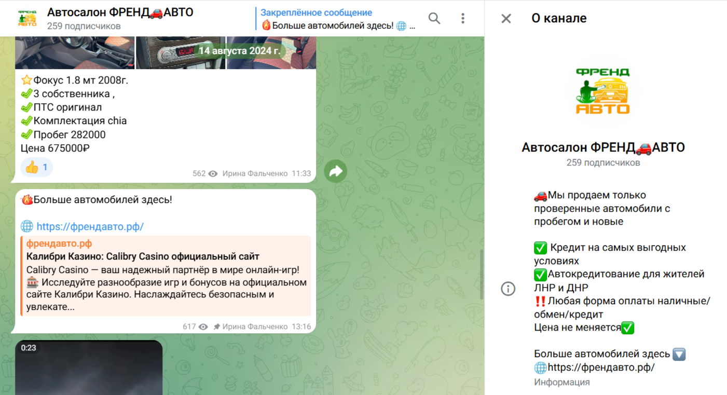727x395 pixels.
Task: Click the Информация label in channel info
Action: tap(562, 382)
